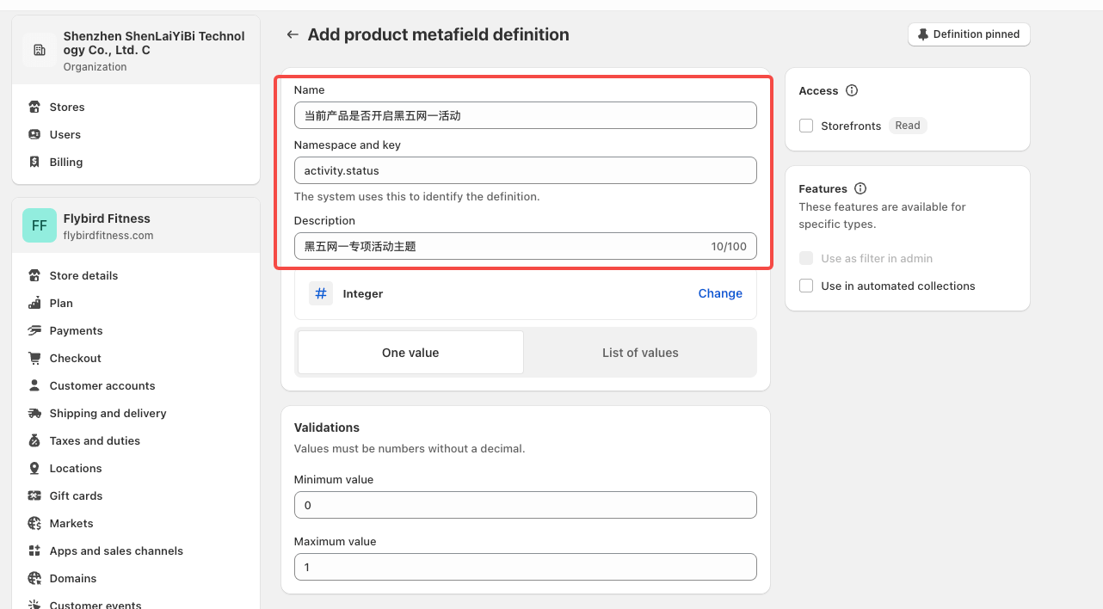Open Customer accounts settings

102,386
